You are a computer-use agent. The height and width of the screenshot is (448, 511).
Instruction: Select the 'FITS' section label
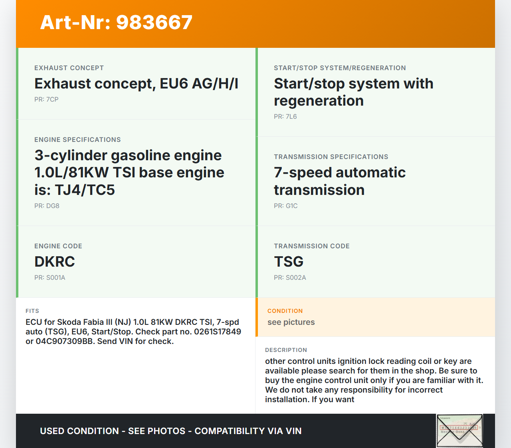tap(32, 311)
